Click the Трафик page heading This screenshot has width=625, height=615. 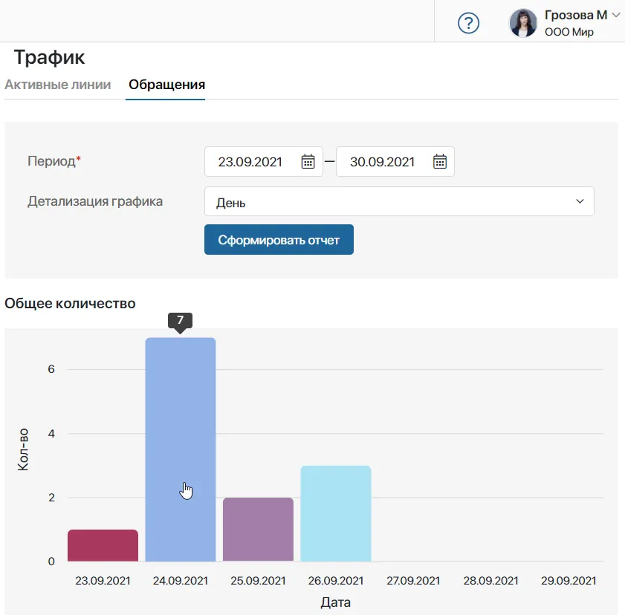[48, 57]
